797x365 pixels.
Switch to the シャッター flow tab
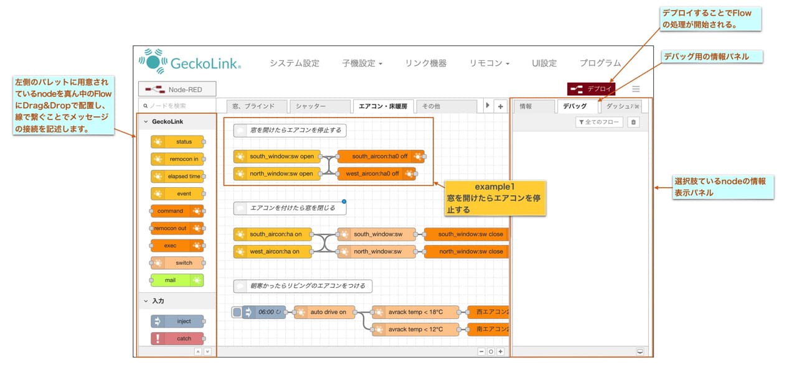[x=320, y=106]
